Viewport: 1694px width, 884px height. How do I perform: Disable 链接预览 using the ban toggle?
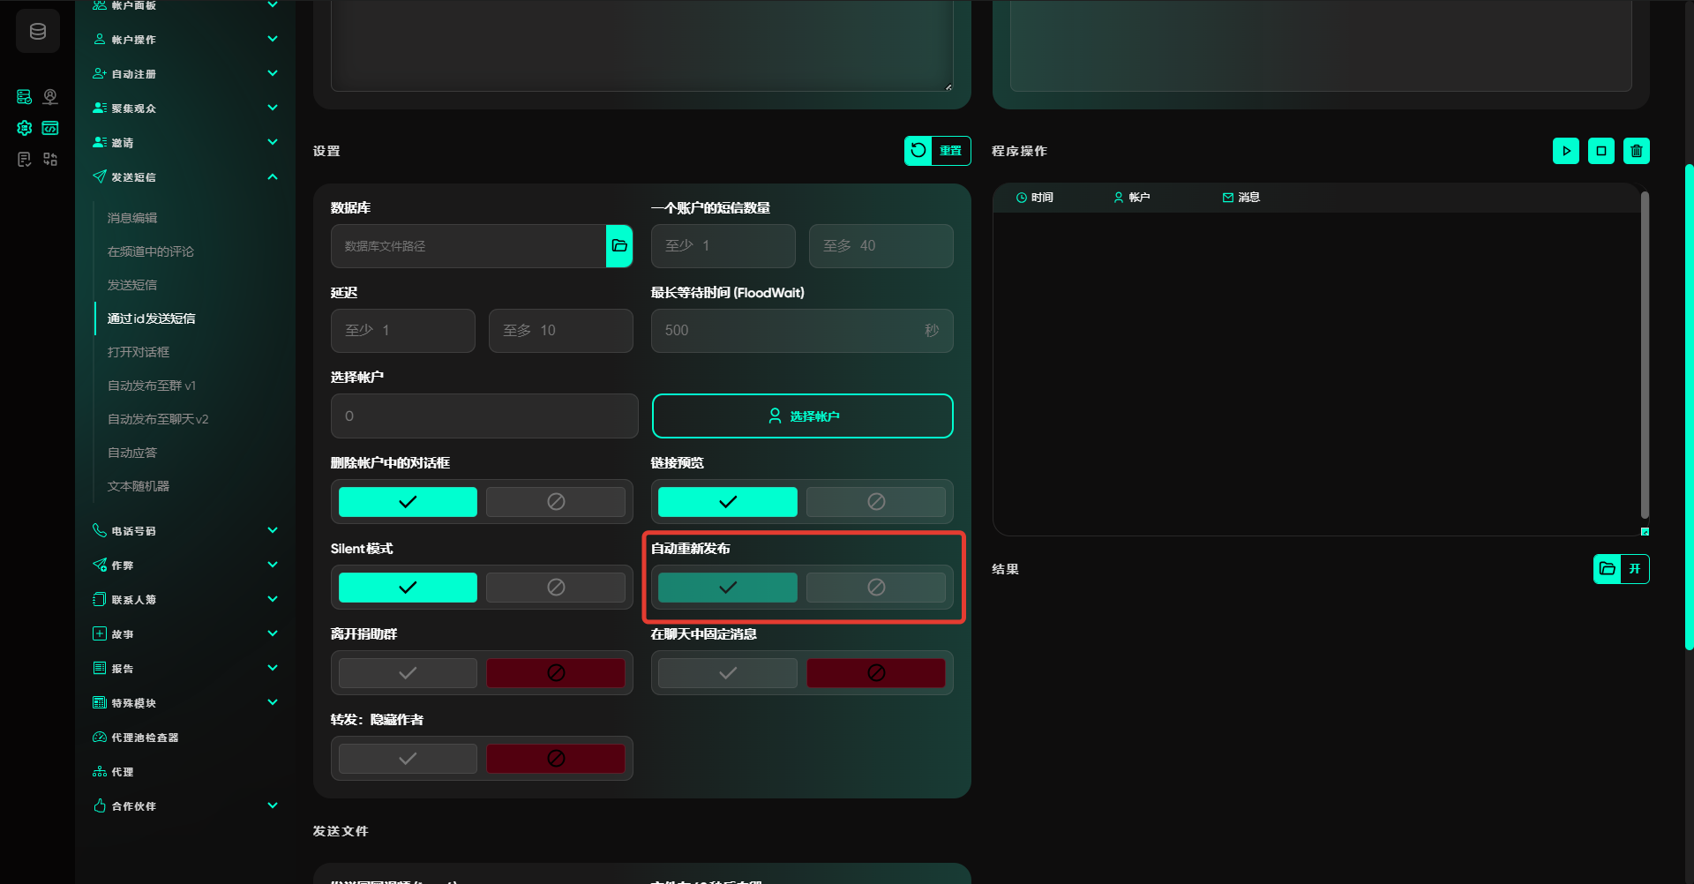pyautogui.click(x=875, y=502)
